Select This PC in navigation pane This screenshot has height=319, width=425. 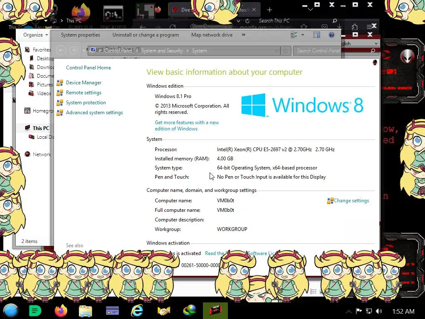pos(41,128)
